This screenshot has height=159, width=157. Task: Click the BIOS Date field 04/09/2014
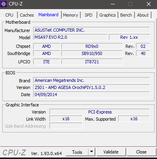tap(91, 95)
